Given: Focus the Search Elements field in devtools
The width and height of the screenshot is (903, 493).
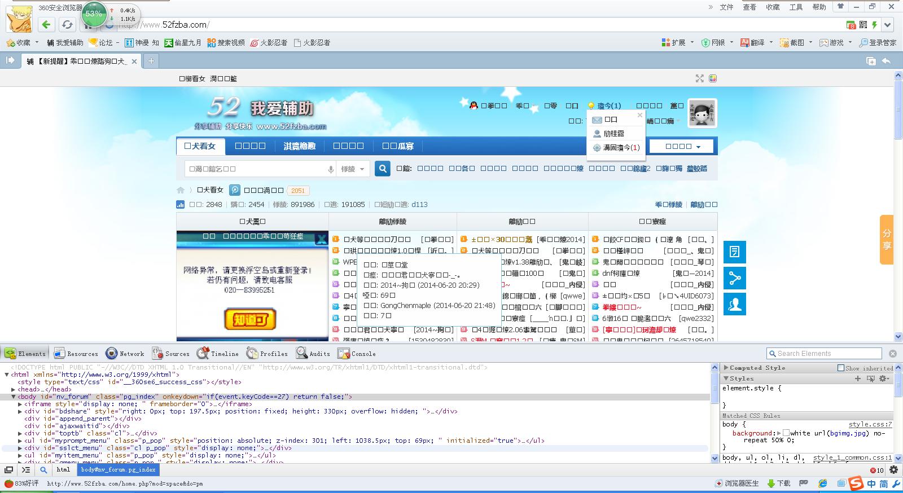Looking at the screenshot, I should point(824,354).
